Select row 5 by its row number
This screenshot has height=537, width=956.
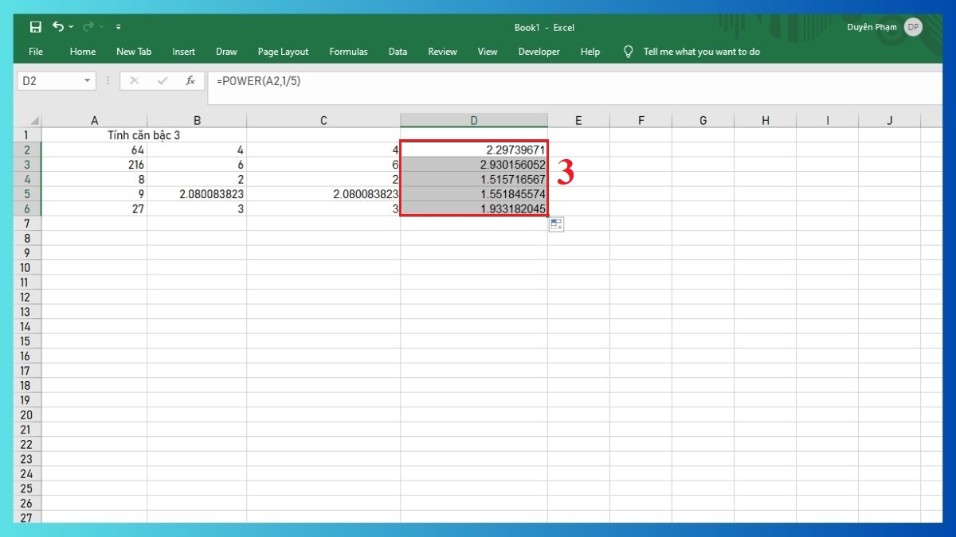click(26, 193)
